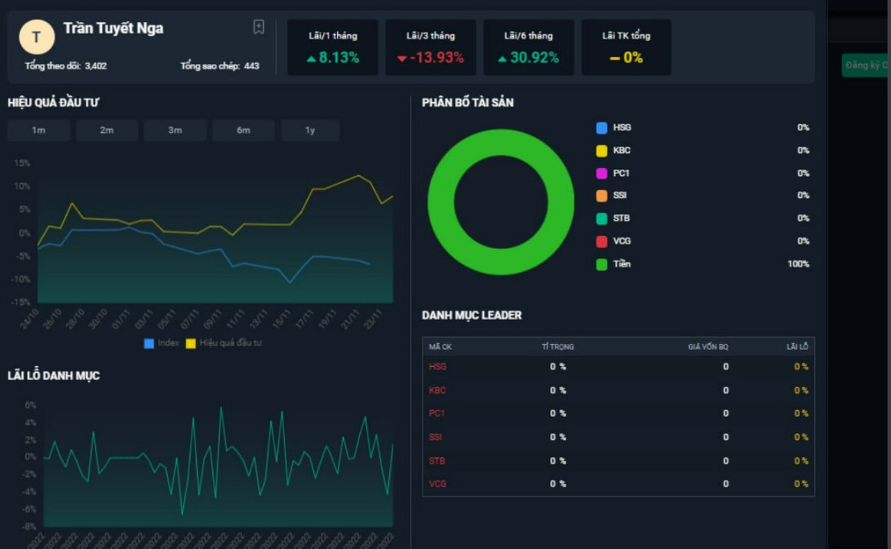
Task: Switch chart to 6m range
Action: click(x=243, y=130)
